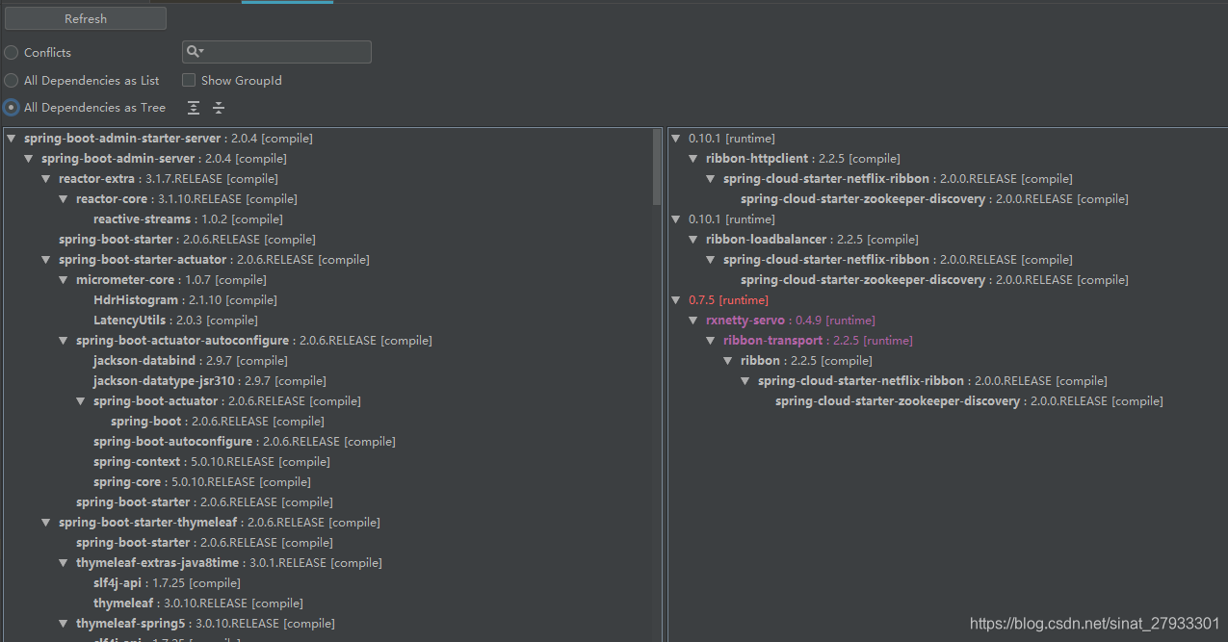Select the Conflicts radio button
The width and height of the screenshot is (1228, 642).
click(12, 53)
